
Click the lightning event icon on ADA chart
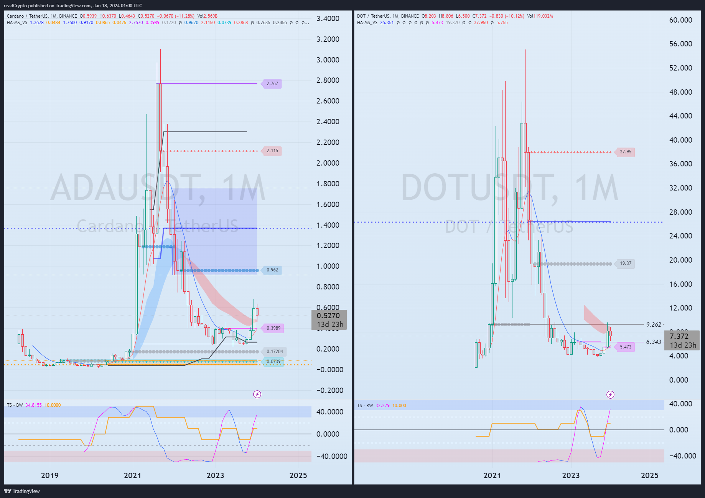click(x=257, y=394)
